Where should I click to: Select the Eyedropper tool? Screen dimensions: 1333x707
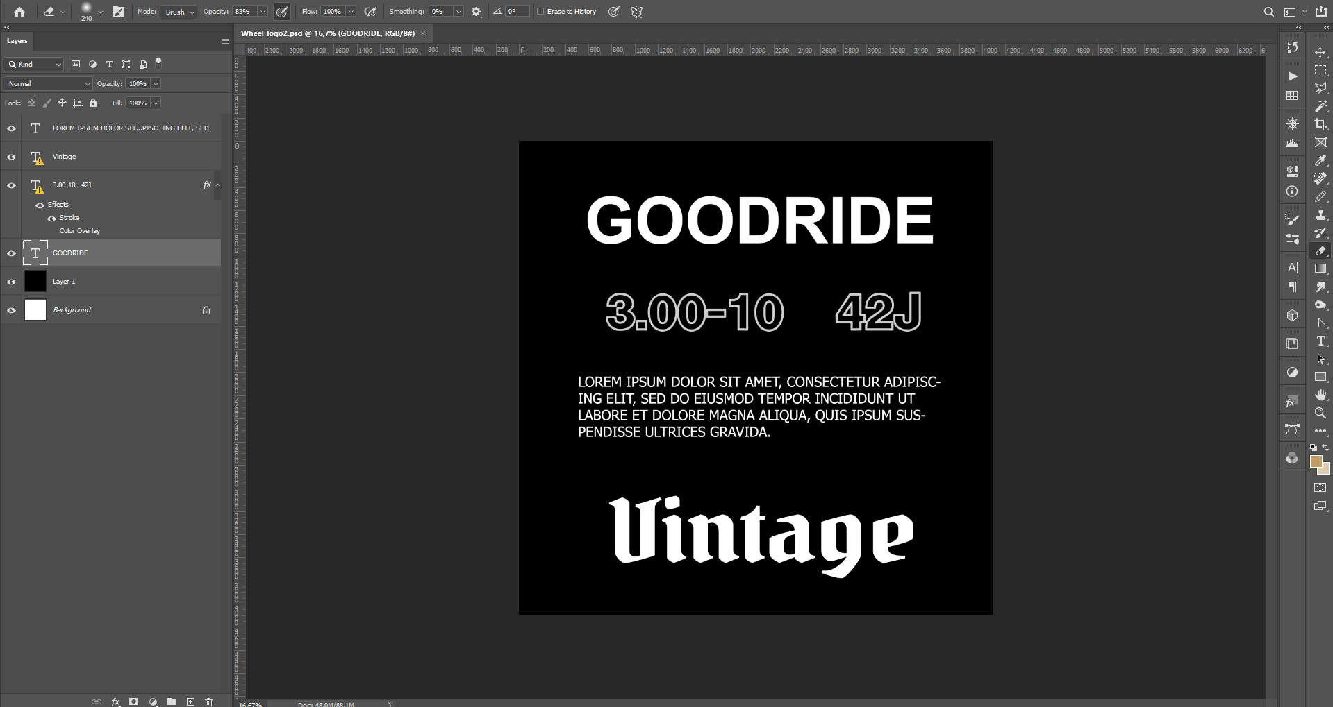[1320, 160]
